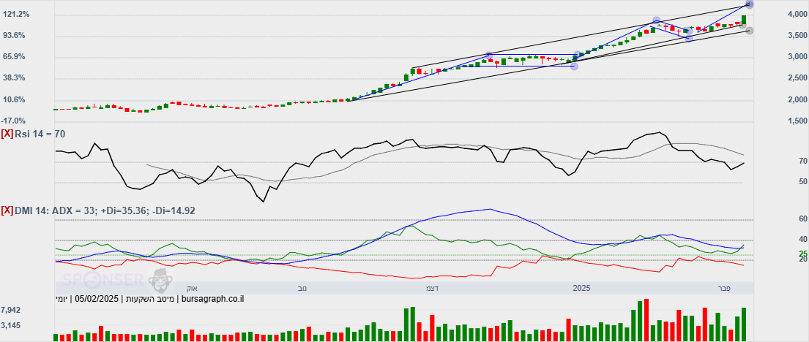Click the 05/02/2025 date label
809x342 pixels.
(x=97, y=298)
